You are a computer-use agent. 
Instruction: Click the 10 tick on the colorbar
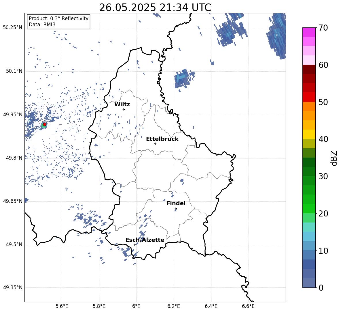pos(323,251)
